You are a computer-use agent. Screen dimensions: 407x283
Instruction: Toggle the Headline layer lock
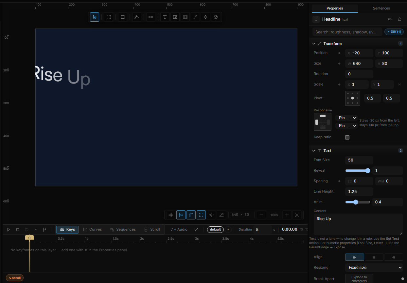(x=399, y=19)
